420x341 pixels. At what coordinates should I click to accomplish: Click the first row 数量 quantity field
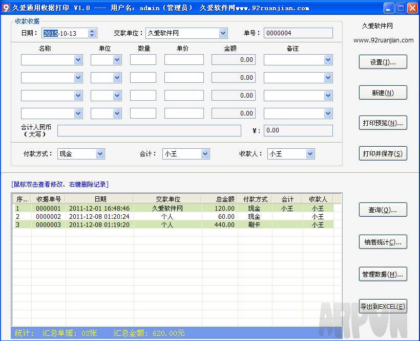[x=143, y=60]
